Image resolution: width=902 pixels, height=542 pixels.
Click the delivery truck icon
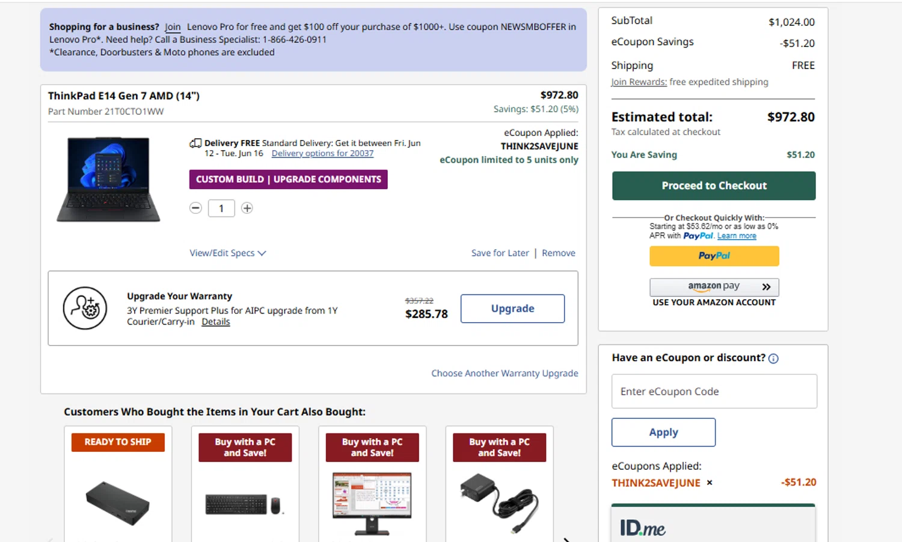click(195, 143)
